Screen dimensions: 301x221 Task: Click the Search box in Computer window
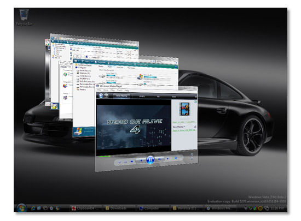(x=166, y=62)
